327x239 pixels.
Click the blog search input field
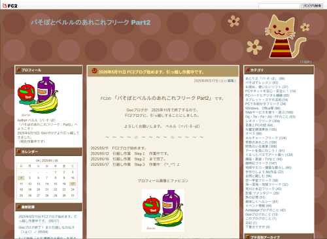point(279,6)
